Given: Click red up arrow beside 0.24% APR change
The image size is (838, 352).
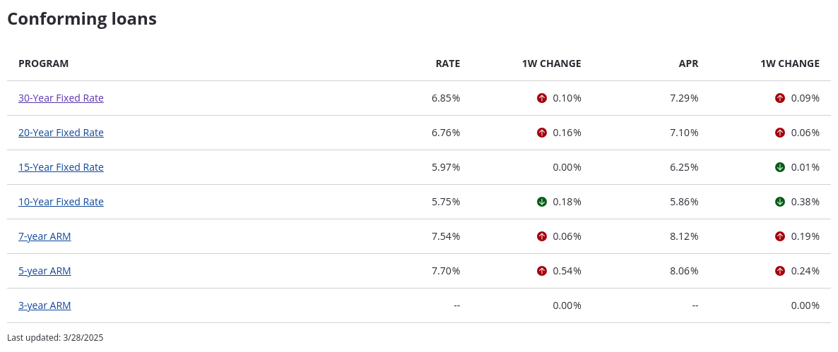Looking at the screenshot, I should [780, 271].
